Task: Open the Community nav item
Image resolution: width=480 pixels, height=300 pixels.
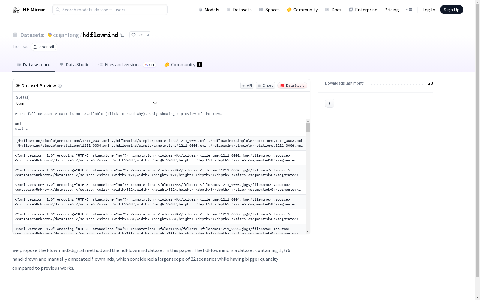Action: click(x=302, y=10)
